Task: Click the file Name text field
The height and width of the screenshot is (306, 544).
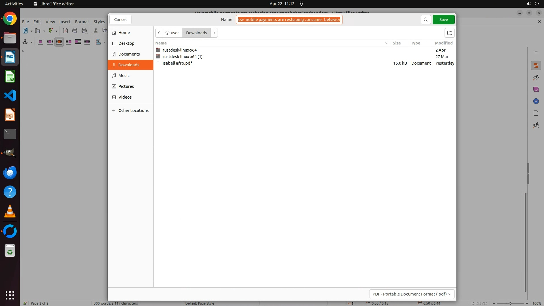Action: pos(289,20)
